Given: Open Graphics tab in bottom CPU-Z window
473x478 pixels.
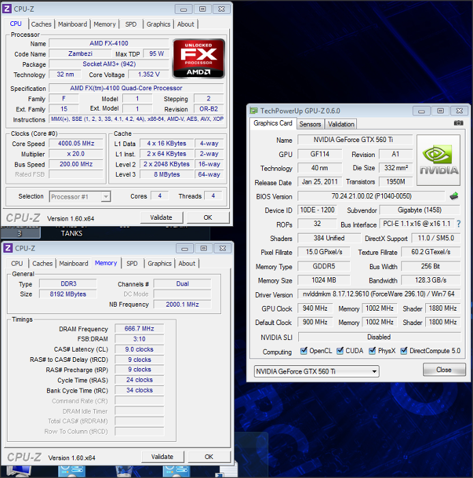Looking at the screenshot, I should [x=160, y=264].
